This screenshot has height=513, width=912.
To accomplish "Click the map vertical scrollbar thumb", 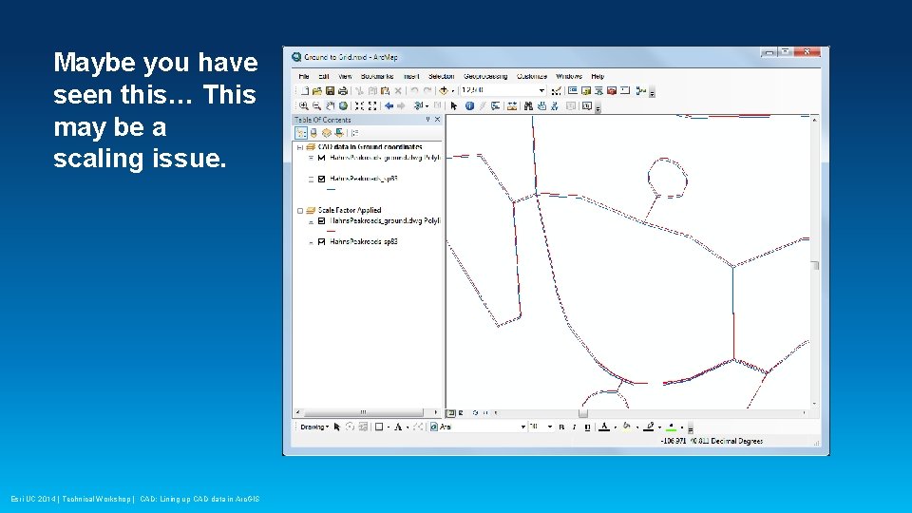I will 815,266.
